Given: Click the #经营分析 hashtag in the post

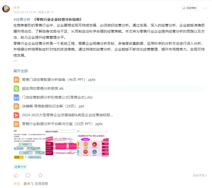Looking at the screenshot, I should (22, 19).
